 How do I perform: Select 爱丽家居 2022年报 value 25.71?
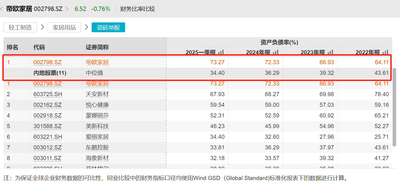[x=381, y=137]
